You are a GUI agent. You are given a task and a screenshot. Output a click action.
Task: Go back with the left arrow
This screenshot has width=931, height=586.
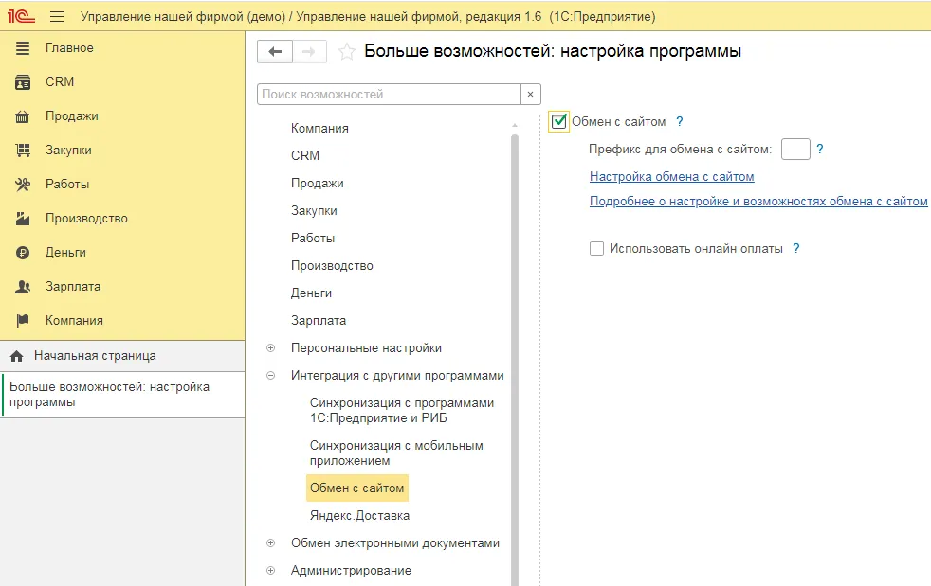tap(275, 52)
